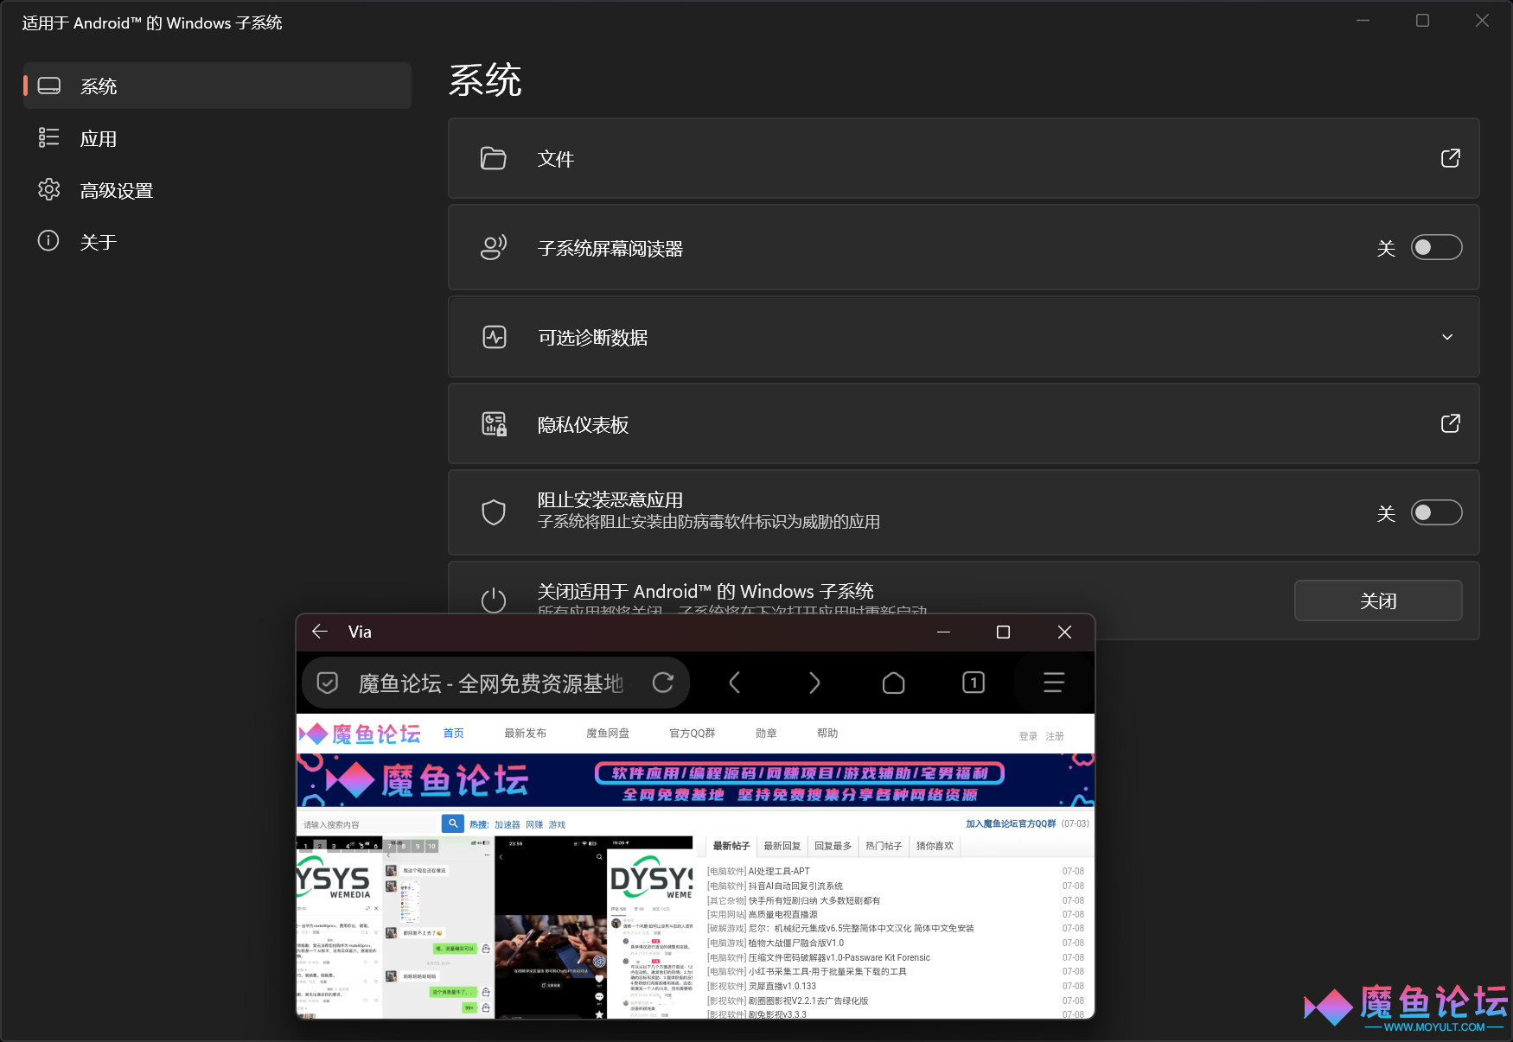
Task: Click the 加速器 hot search link
Action: [x=508, y=824]
